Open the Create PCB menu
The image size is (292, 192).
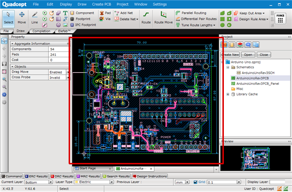[102, 4]
